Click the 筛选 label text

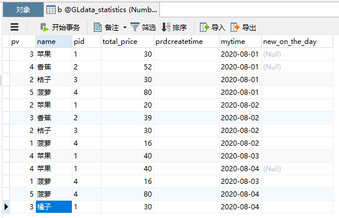pos(149,28)
